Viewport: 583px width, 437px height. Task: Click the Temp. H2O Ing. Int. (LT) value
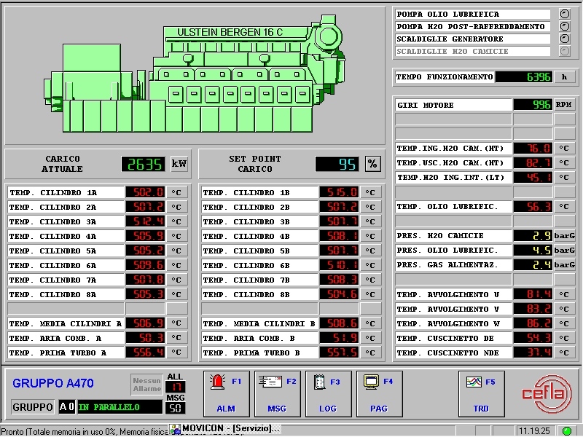tap(533, 177)
